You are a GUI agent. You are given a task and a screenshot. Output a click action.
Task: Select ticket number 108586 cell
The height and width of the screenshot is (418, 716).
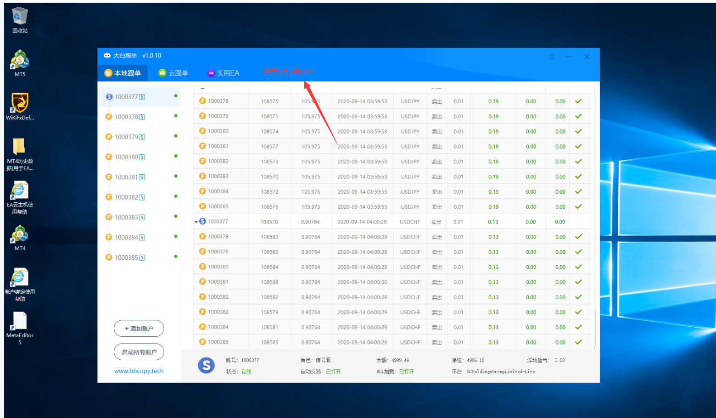click(x=269, y=282)
